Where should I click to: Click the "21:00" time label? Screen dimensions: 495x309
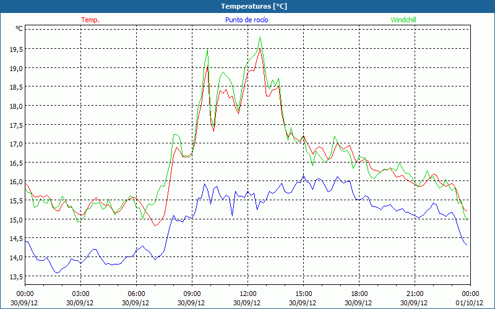tap(415, 294)
